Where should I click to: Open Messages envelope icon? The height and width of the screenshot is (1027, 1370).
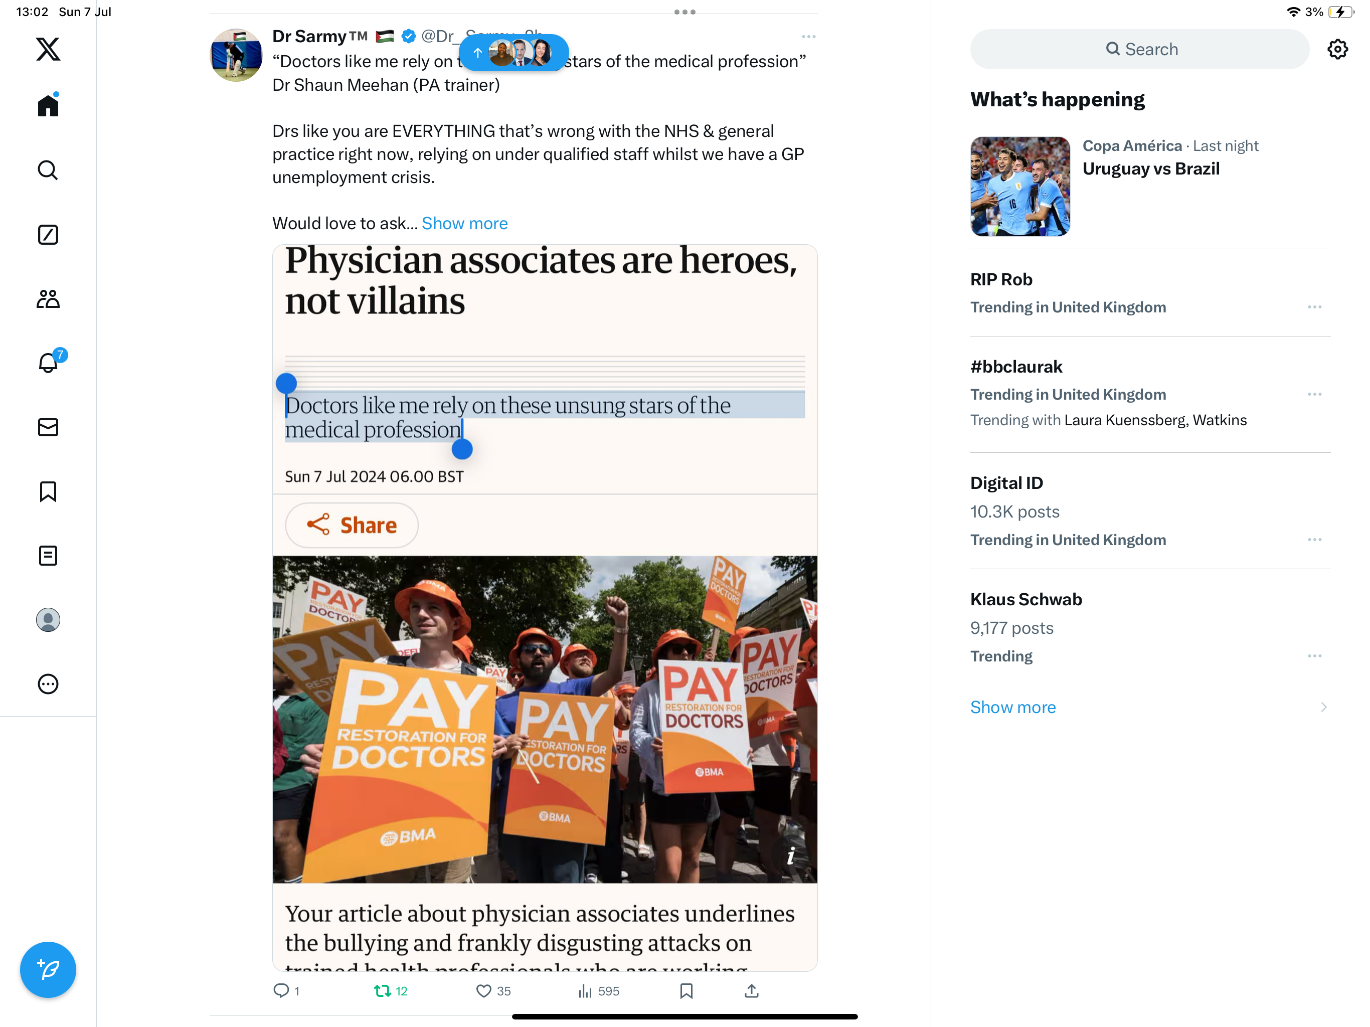click(x=48, y=427)
